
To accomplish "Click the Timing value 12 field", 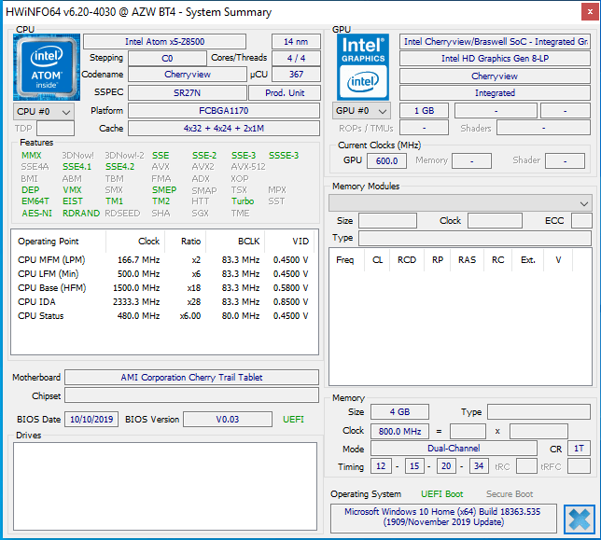I will pos(381,466).
